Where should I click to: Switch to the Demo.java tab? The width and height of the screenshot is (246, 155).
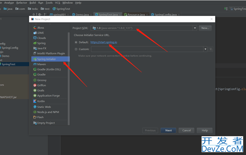[82, 15]
